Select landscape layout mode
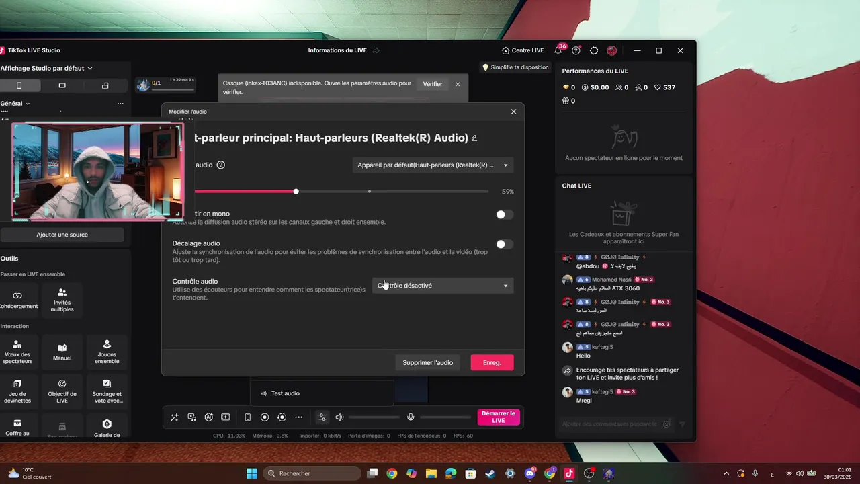The height and width of the screenshot is (484, 860). coord(62,85)
